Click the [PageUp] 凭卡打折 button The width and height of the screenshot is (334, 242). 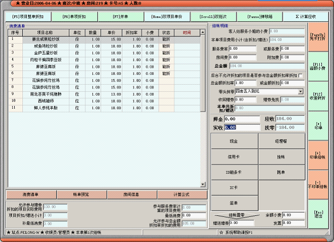(318, 37)
